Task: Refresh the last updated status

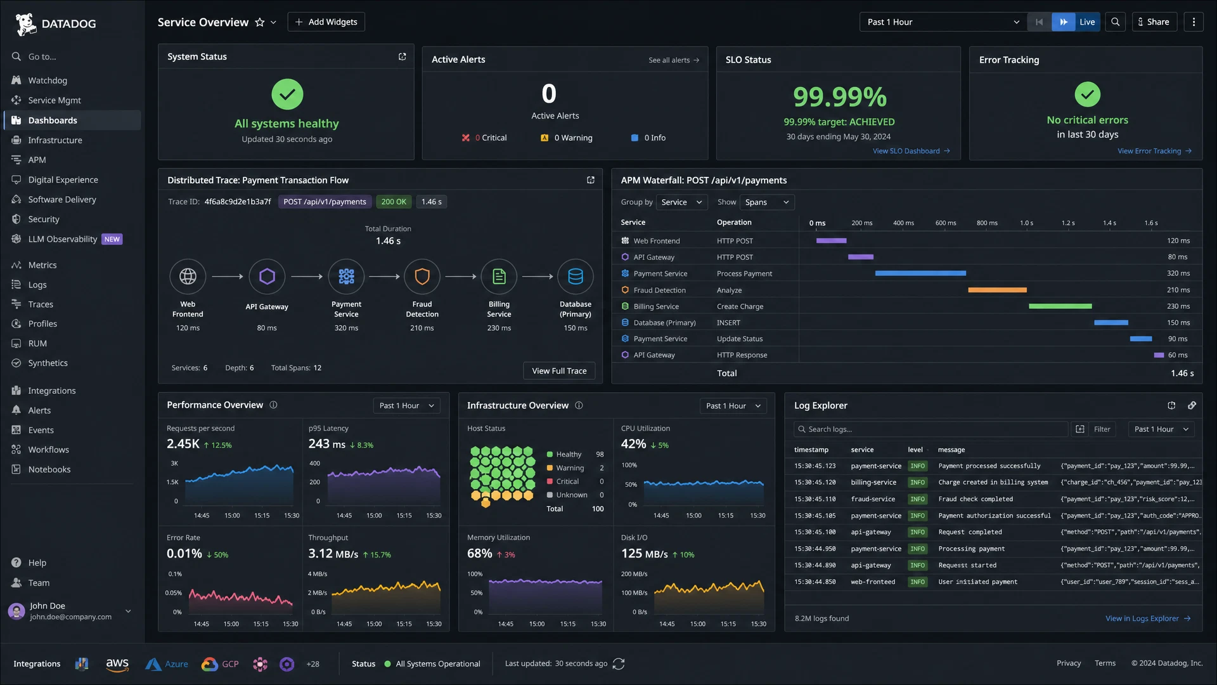Action: (619, 664)
